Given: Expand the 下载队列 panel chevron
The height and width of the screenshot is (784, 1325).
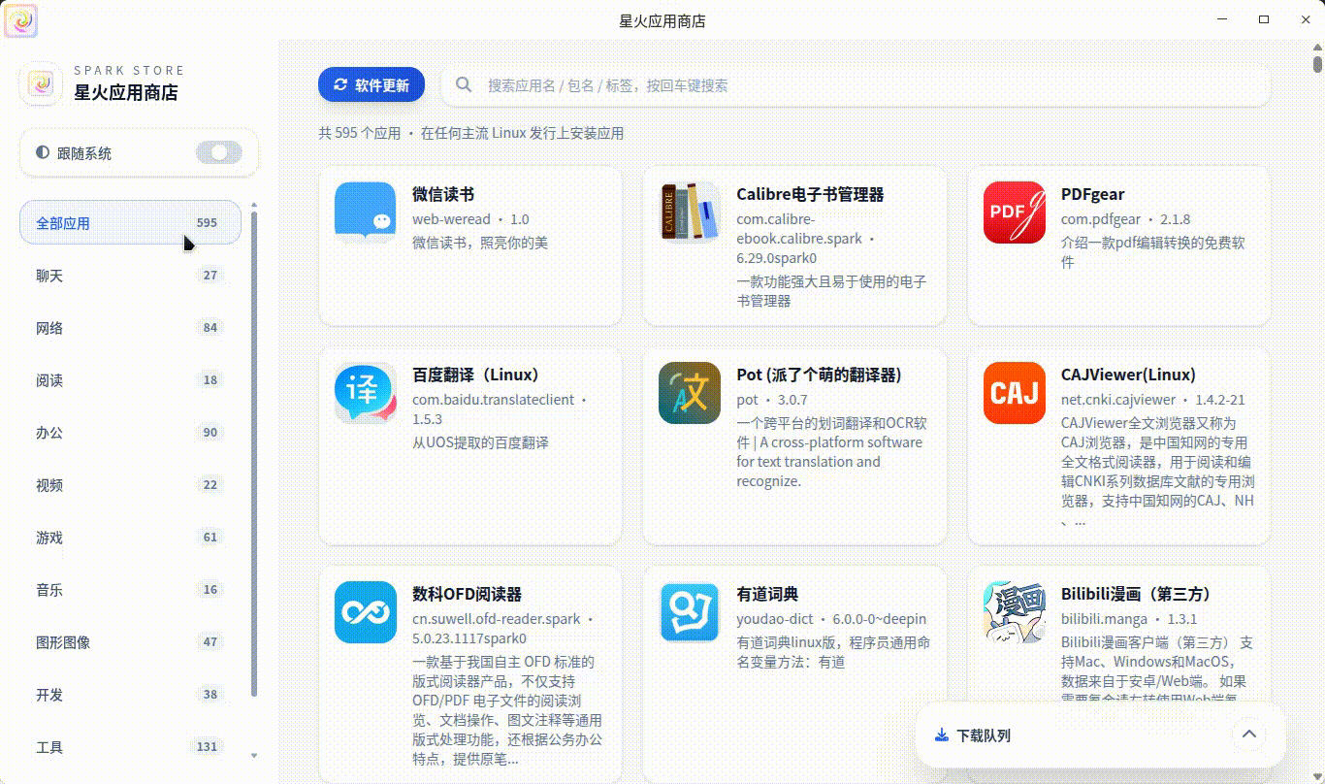Looking at the screenshot, I should coord(1249,735).
